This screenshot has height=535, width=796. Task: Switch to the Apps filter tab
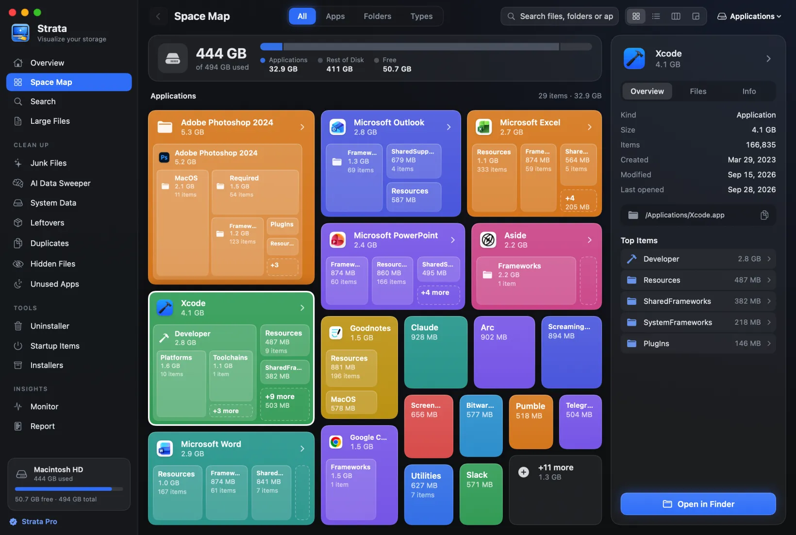pyautogui.click(x=335, y=16)
